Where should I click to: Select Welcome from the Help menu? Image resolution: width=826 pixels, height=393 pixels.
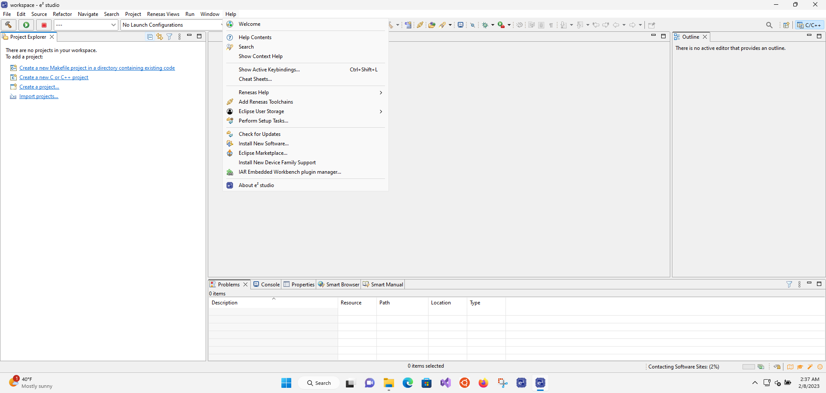[x=305, y=24]
